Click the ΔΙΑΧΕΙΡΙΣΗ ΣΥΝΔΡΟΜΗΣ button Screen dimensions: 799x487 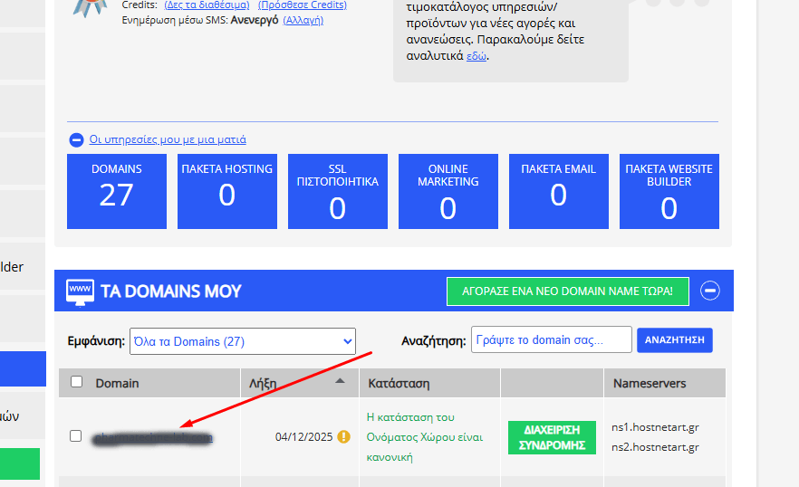coord(552,437)
